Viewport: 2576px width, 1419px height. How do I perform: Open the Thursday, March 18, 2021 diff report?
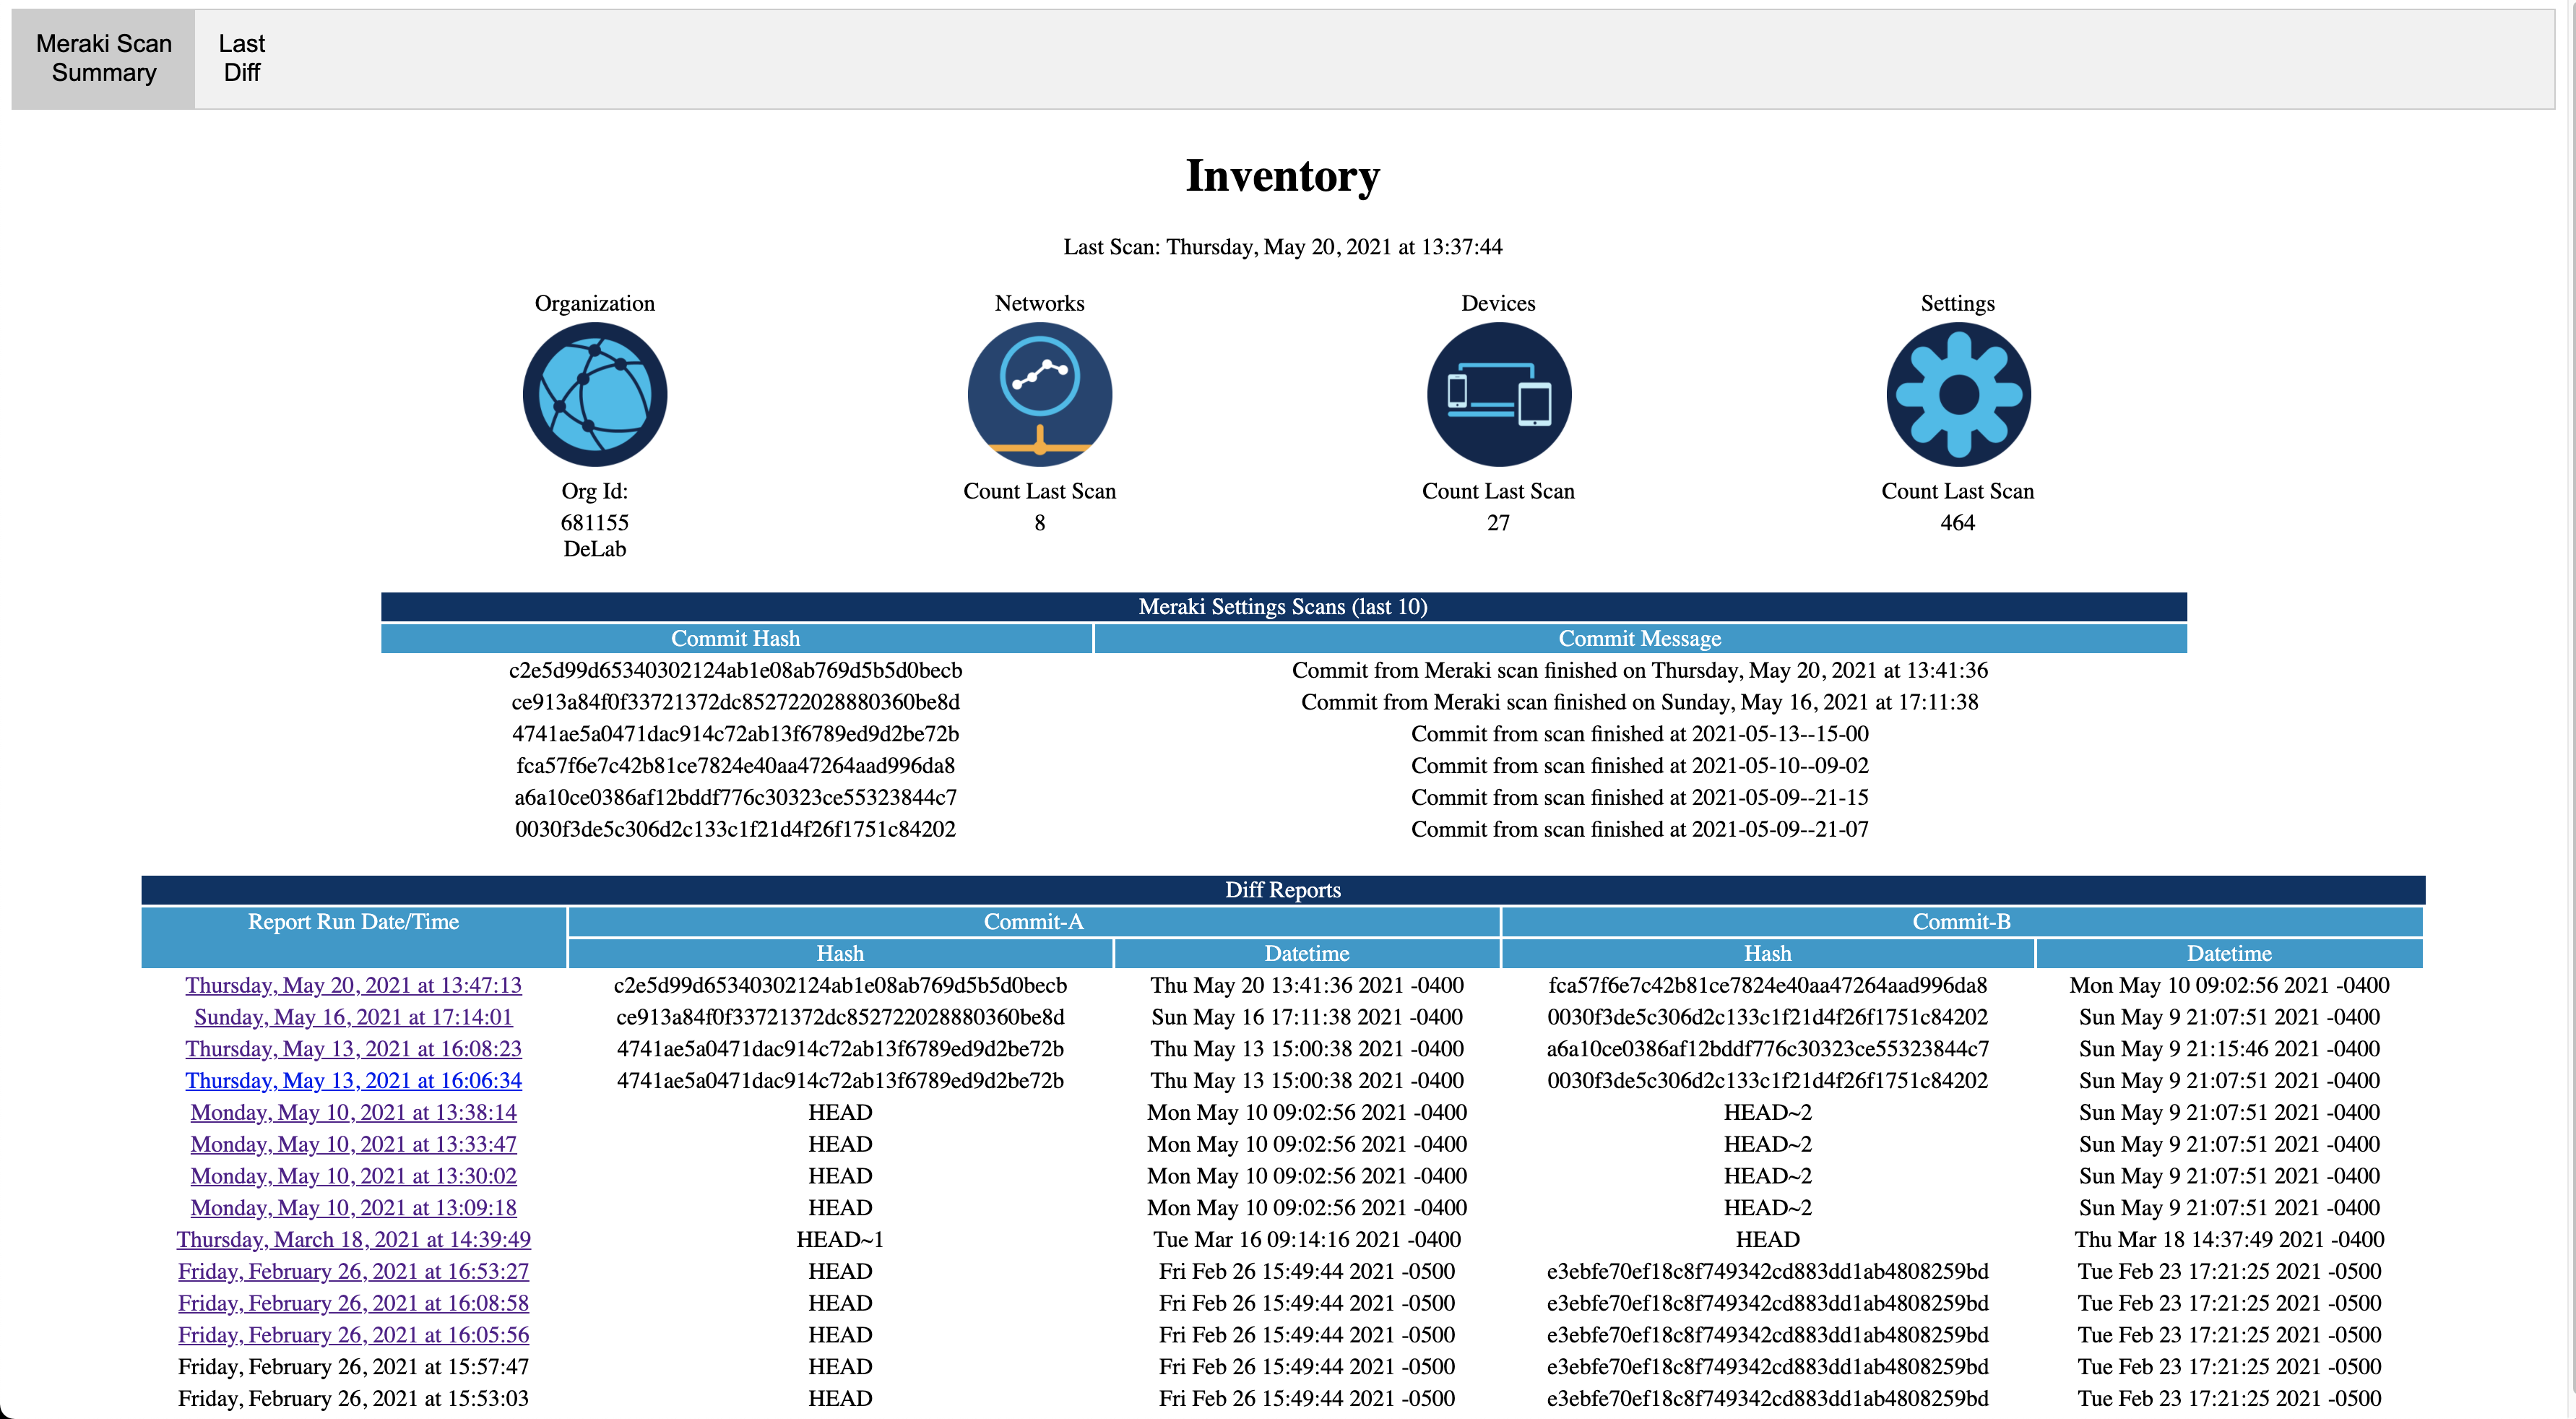(x=353, y=1240)
